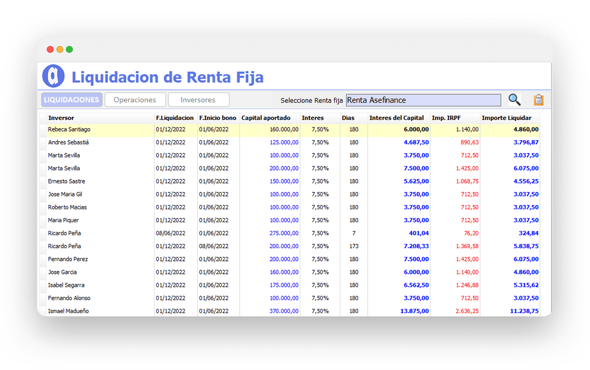Select the LIQUIDACIONES tab
The image size is (590, 370).
(x=71, y=100)
